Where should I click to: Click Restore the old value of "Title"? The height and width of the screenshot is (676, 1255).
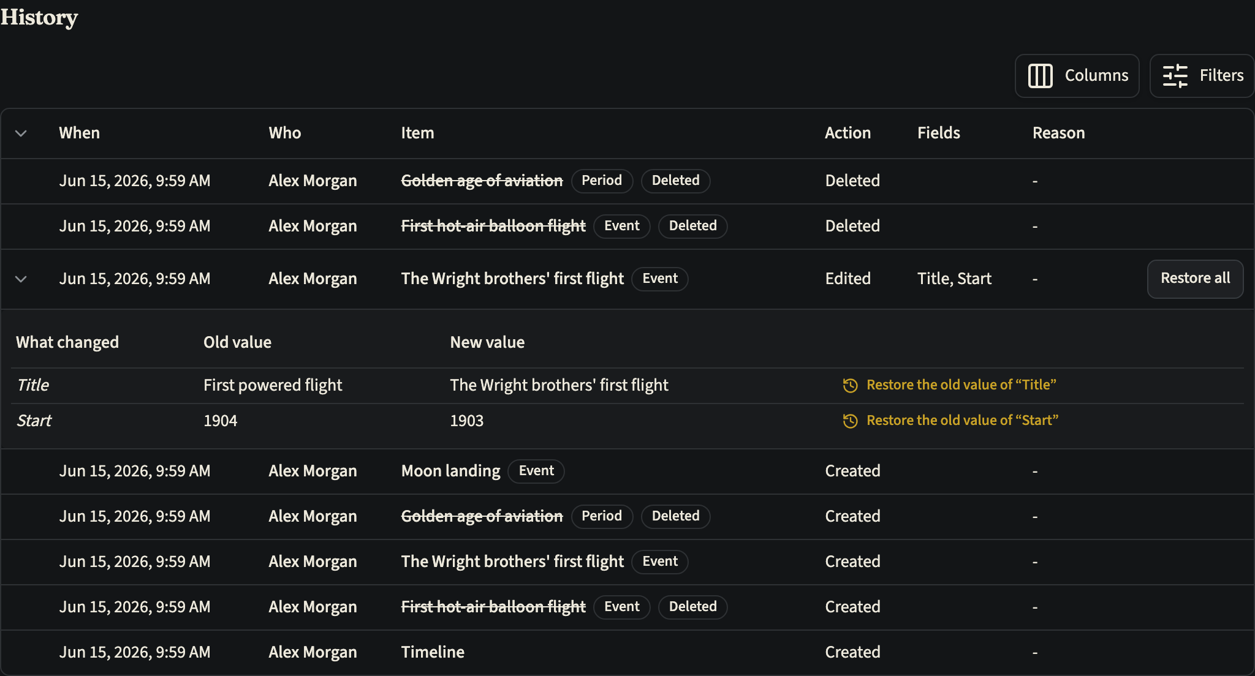click(x=961, y=385)
